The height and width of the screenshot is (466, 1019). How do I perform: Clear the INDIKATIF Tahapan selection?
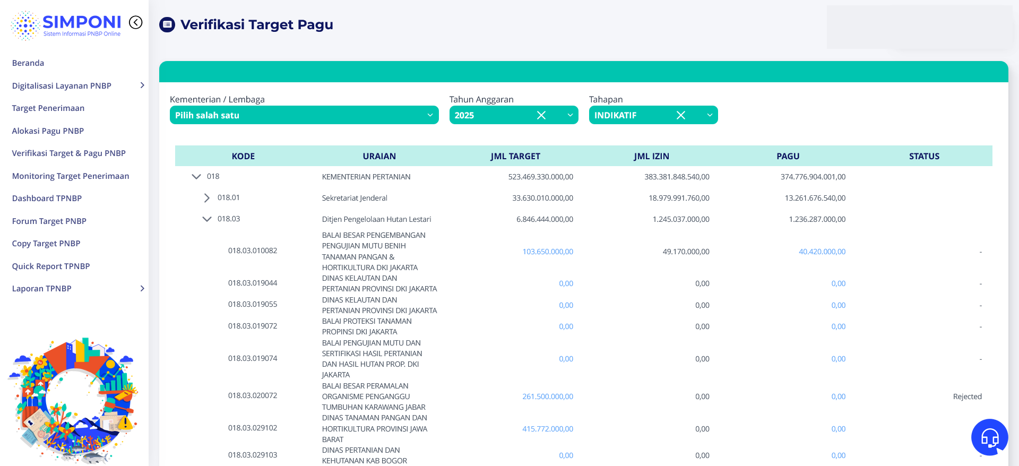click(680, 115)
